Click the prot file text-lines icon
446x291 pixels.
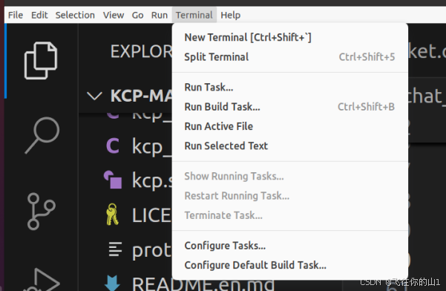(115, 249)
